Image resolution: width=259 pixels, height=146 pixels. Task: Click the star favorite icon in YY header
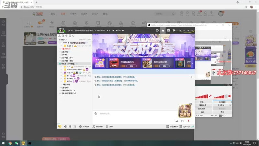tap(113, 30)
